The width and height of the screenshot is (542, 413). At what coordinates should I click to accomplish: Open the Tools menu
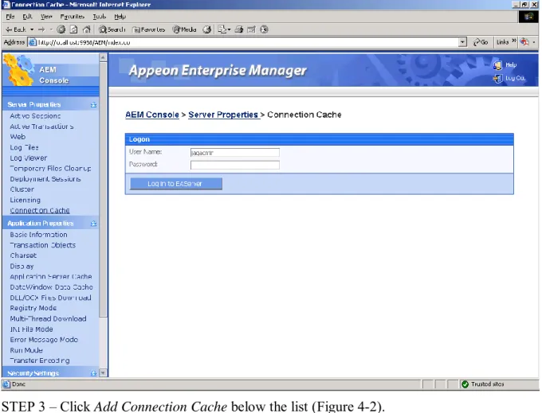99,17
